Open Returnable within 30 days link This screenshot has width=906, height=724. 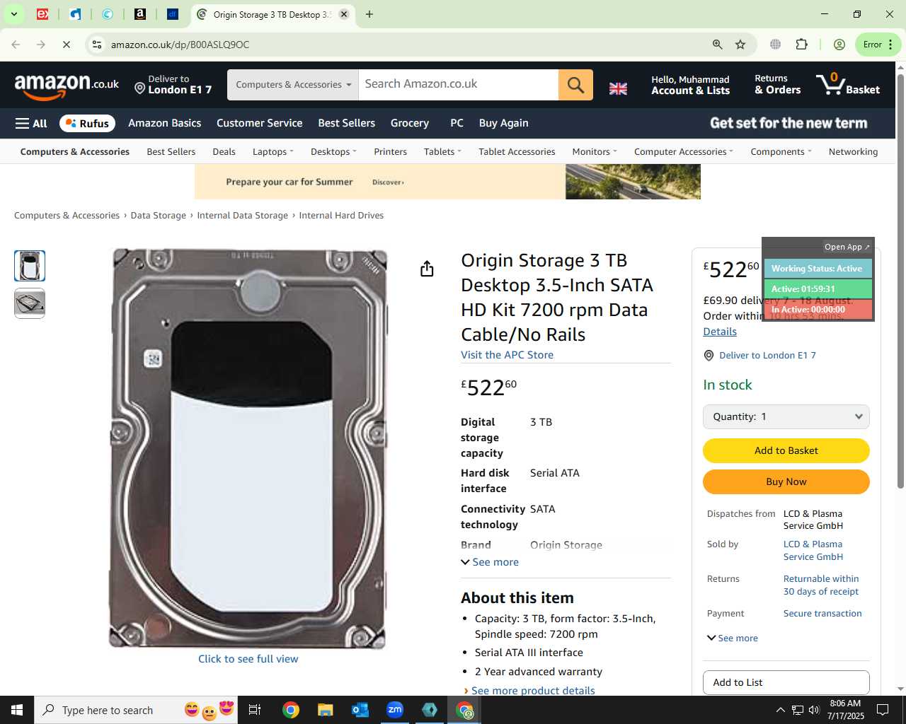click(820, 585)
